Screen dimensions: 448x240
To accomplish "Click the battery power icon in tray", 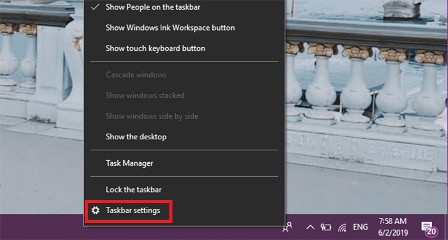I will pyautogui.click(x=326, y=227).
